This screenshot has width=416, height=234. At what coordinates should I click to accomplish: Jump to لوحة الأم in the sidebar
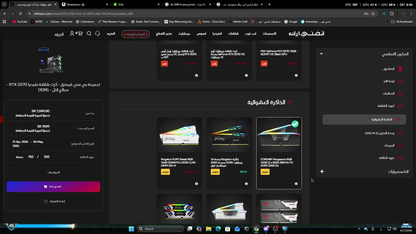click(x=389, y=81)
